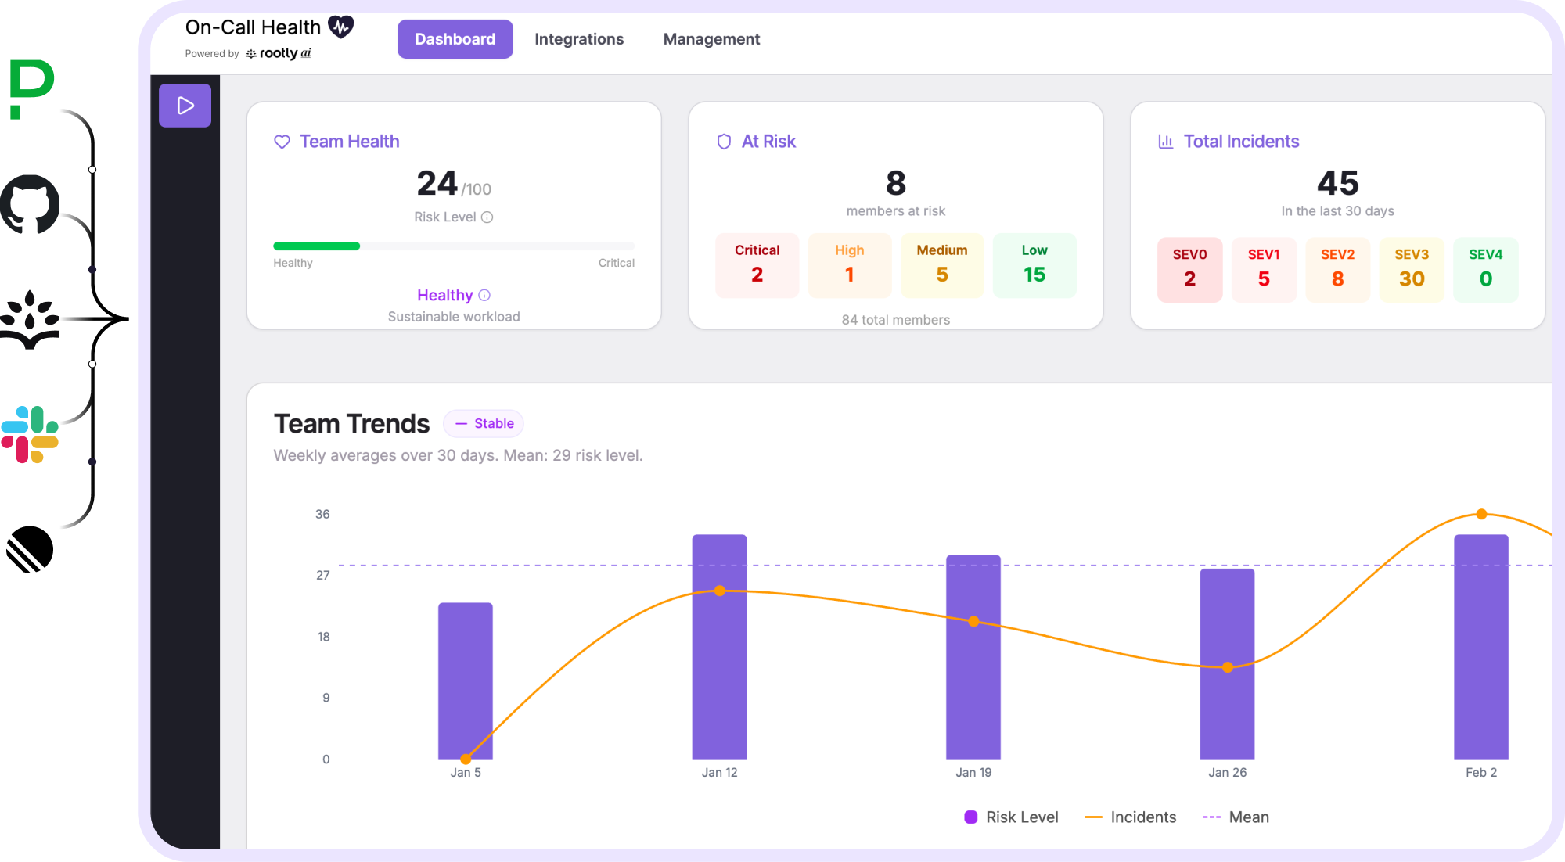This screenshot has height=862, width=1565.
Task: Click the Jan 19 risk level bar
Action: coord(973,657)
